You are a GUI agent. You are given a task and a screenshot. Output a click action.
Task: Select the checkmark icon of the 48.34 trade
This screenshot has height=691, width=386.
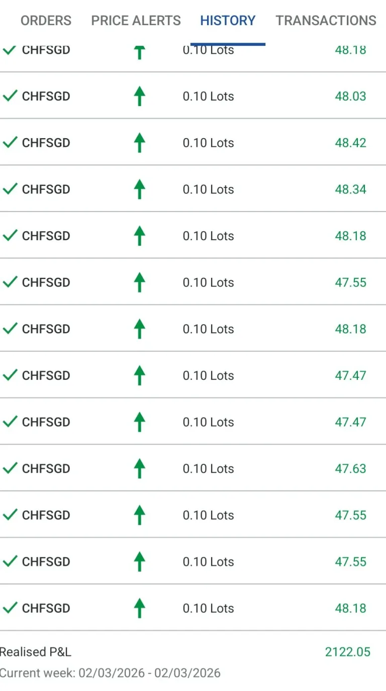coord(10,189)
